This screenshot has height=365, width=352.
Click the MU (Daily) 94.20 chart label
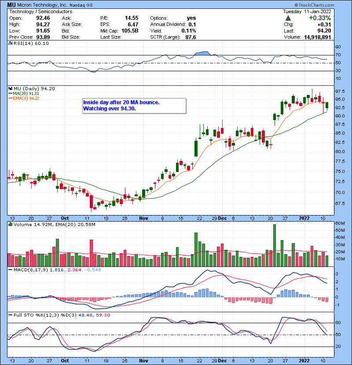[34, 89]
